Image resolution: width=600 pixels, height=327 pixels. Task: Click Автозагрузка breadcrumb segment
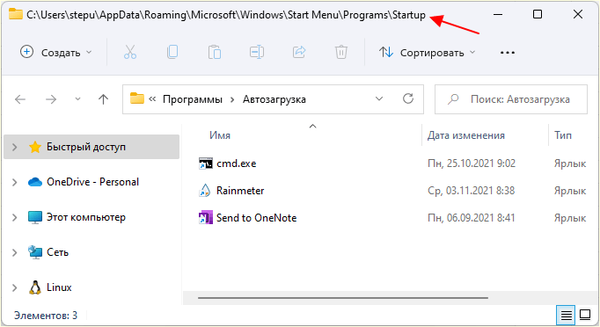tap(274, 99)
